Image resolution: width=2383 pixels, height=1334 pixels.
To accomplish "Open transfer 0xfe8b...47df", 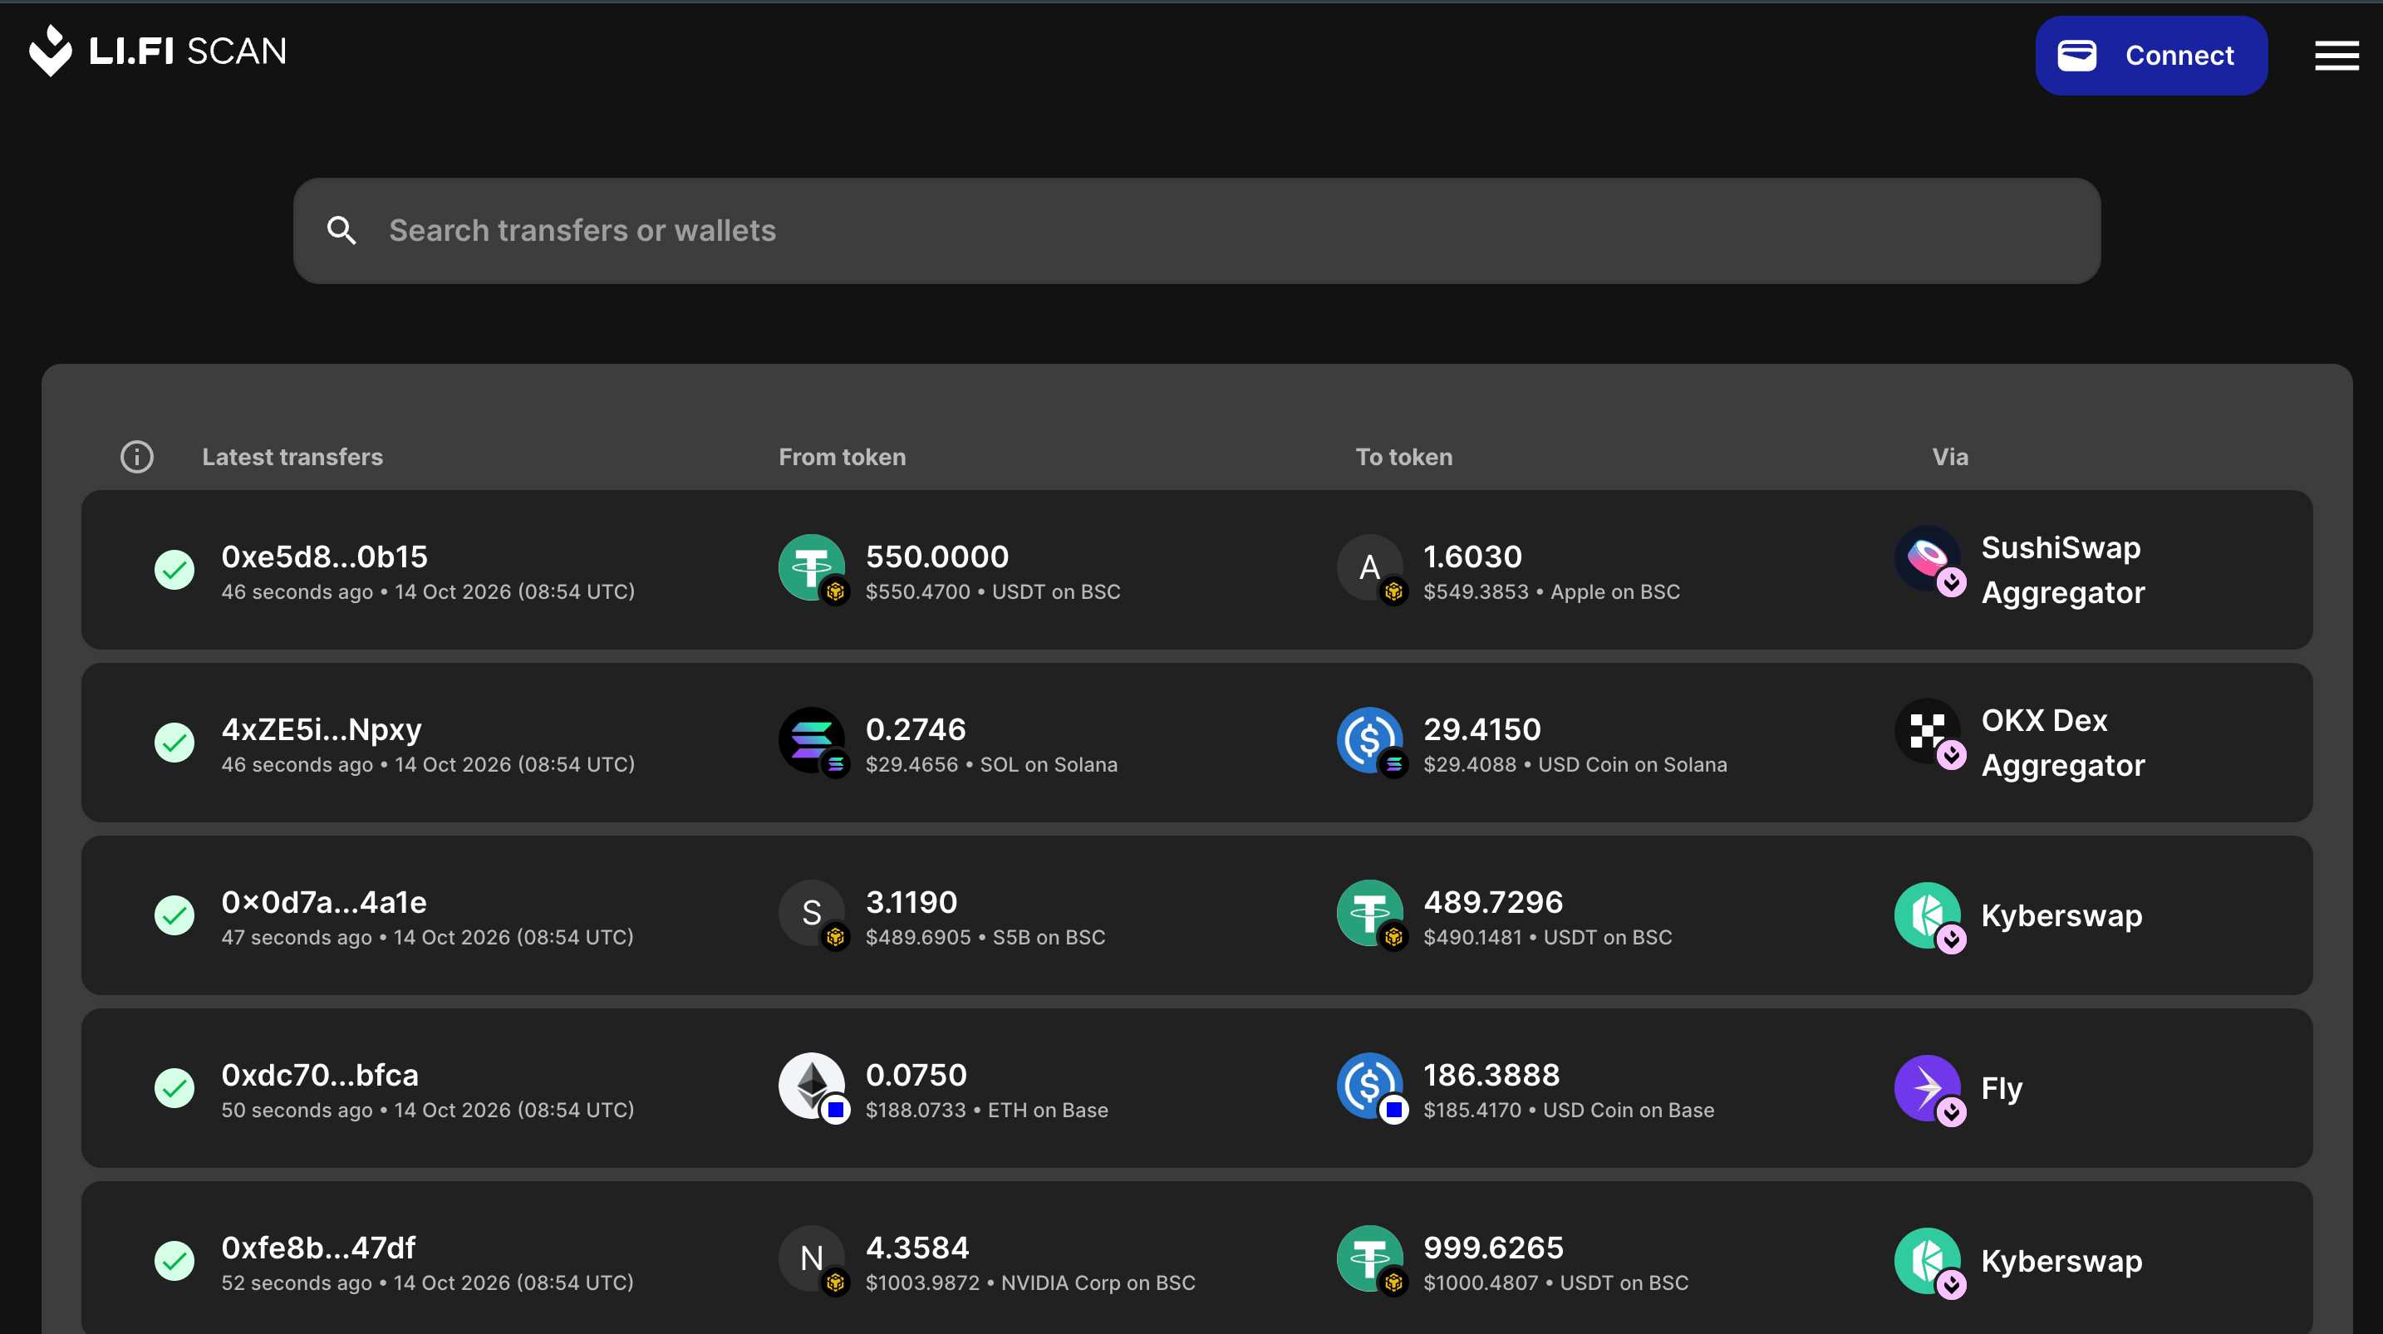I will [x=1196, y=1258].
